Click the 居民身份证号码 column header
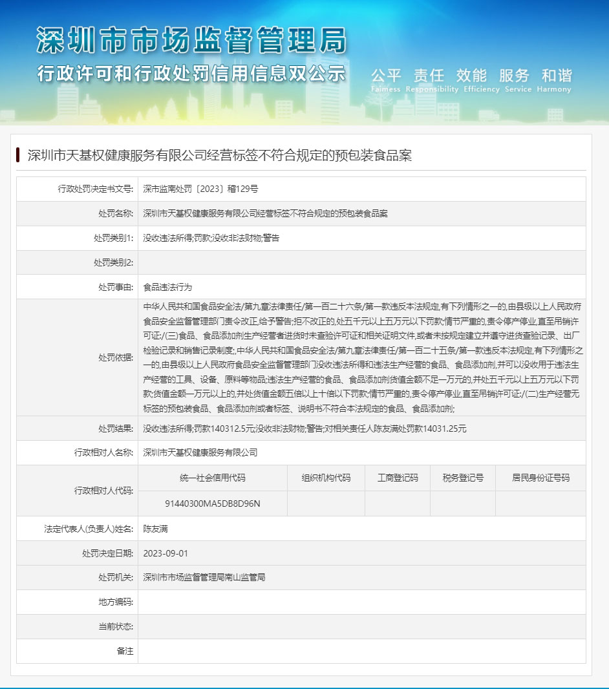This screenshot has width=609, height=689. (541, 478)
